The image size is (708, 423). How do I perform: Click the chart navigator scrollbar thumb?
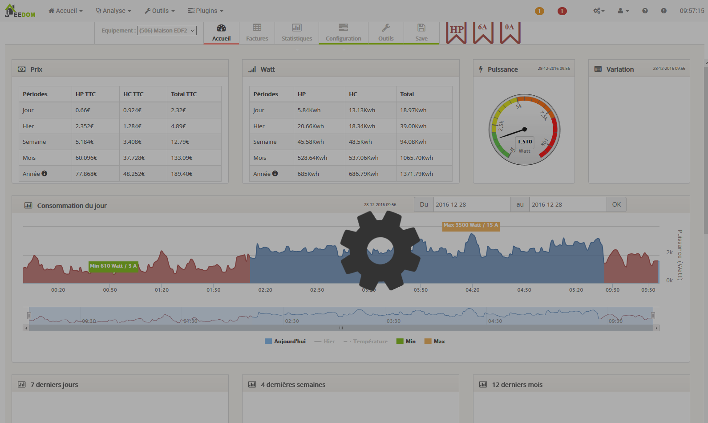[x=341, y=328]
